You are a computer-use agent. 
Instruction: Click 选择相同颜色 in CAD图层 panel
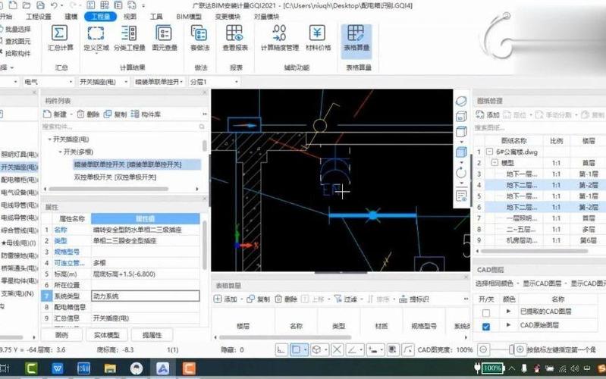495,283
